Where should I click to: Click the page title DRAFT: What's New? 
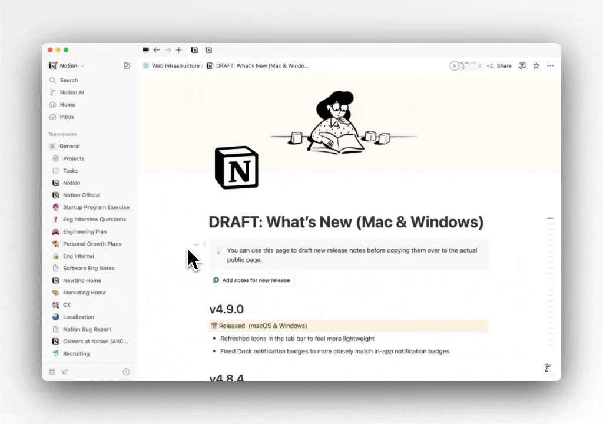(x=346, y=222)
